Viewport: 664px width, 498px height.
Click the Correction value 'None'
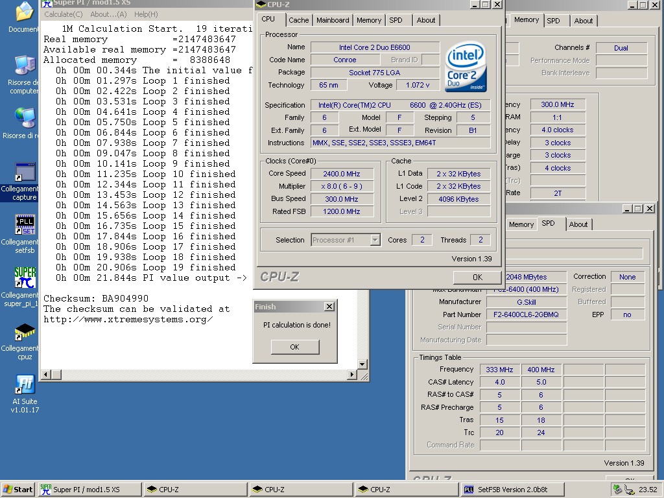(628, 277)
